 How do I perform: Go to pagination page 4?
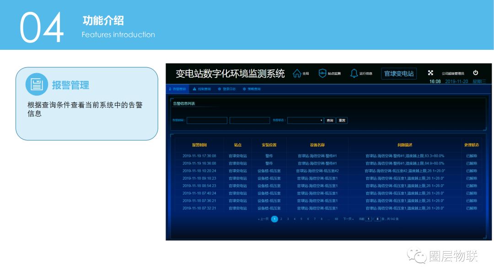295,219
